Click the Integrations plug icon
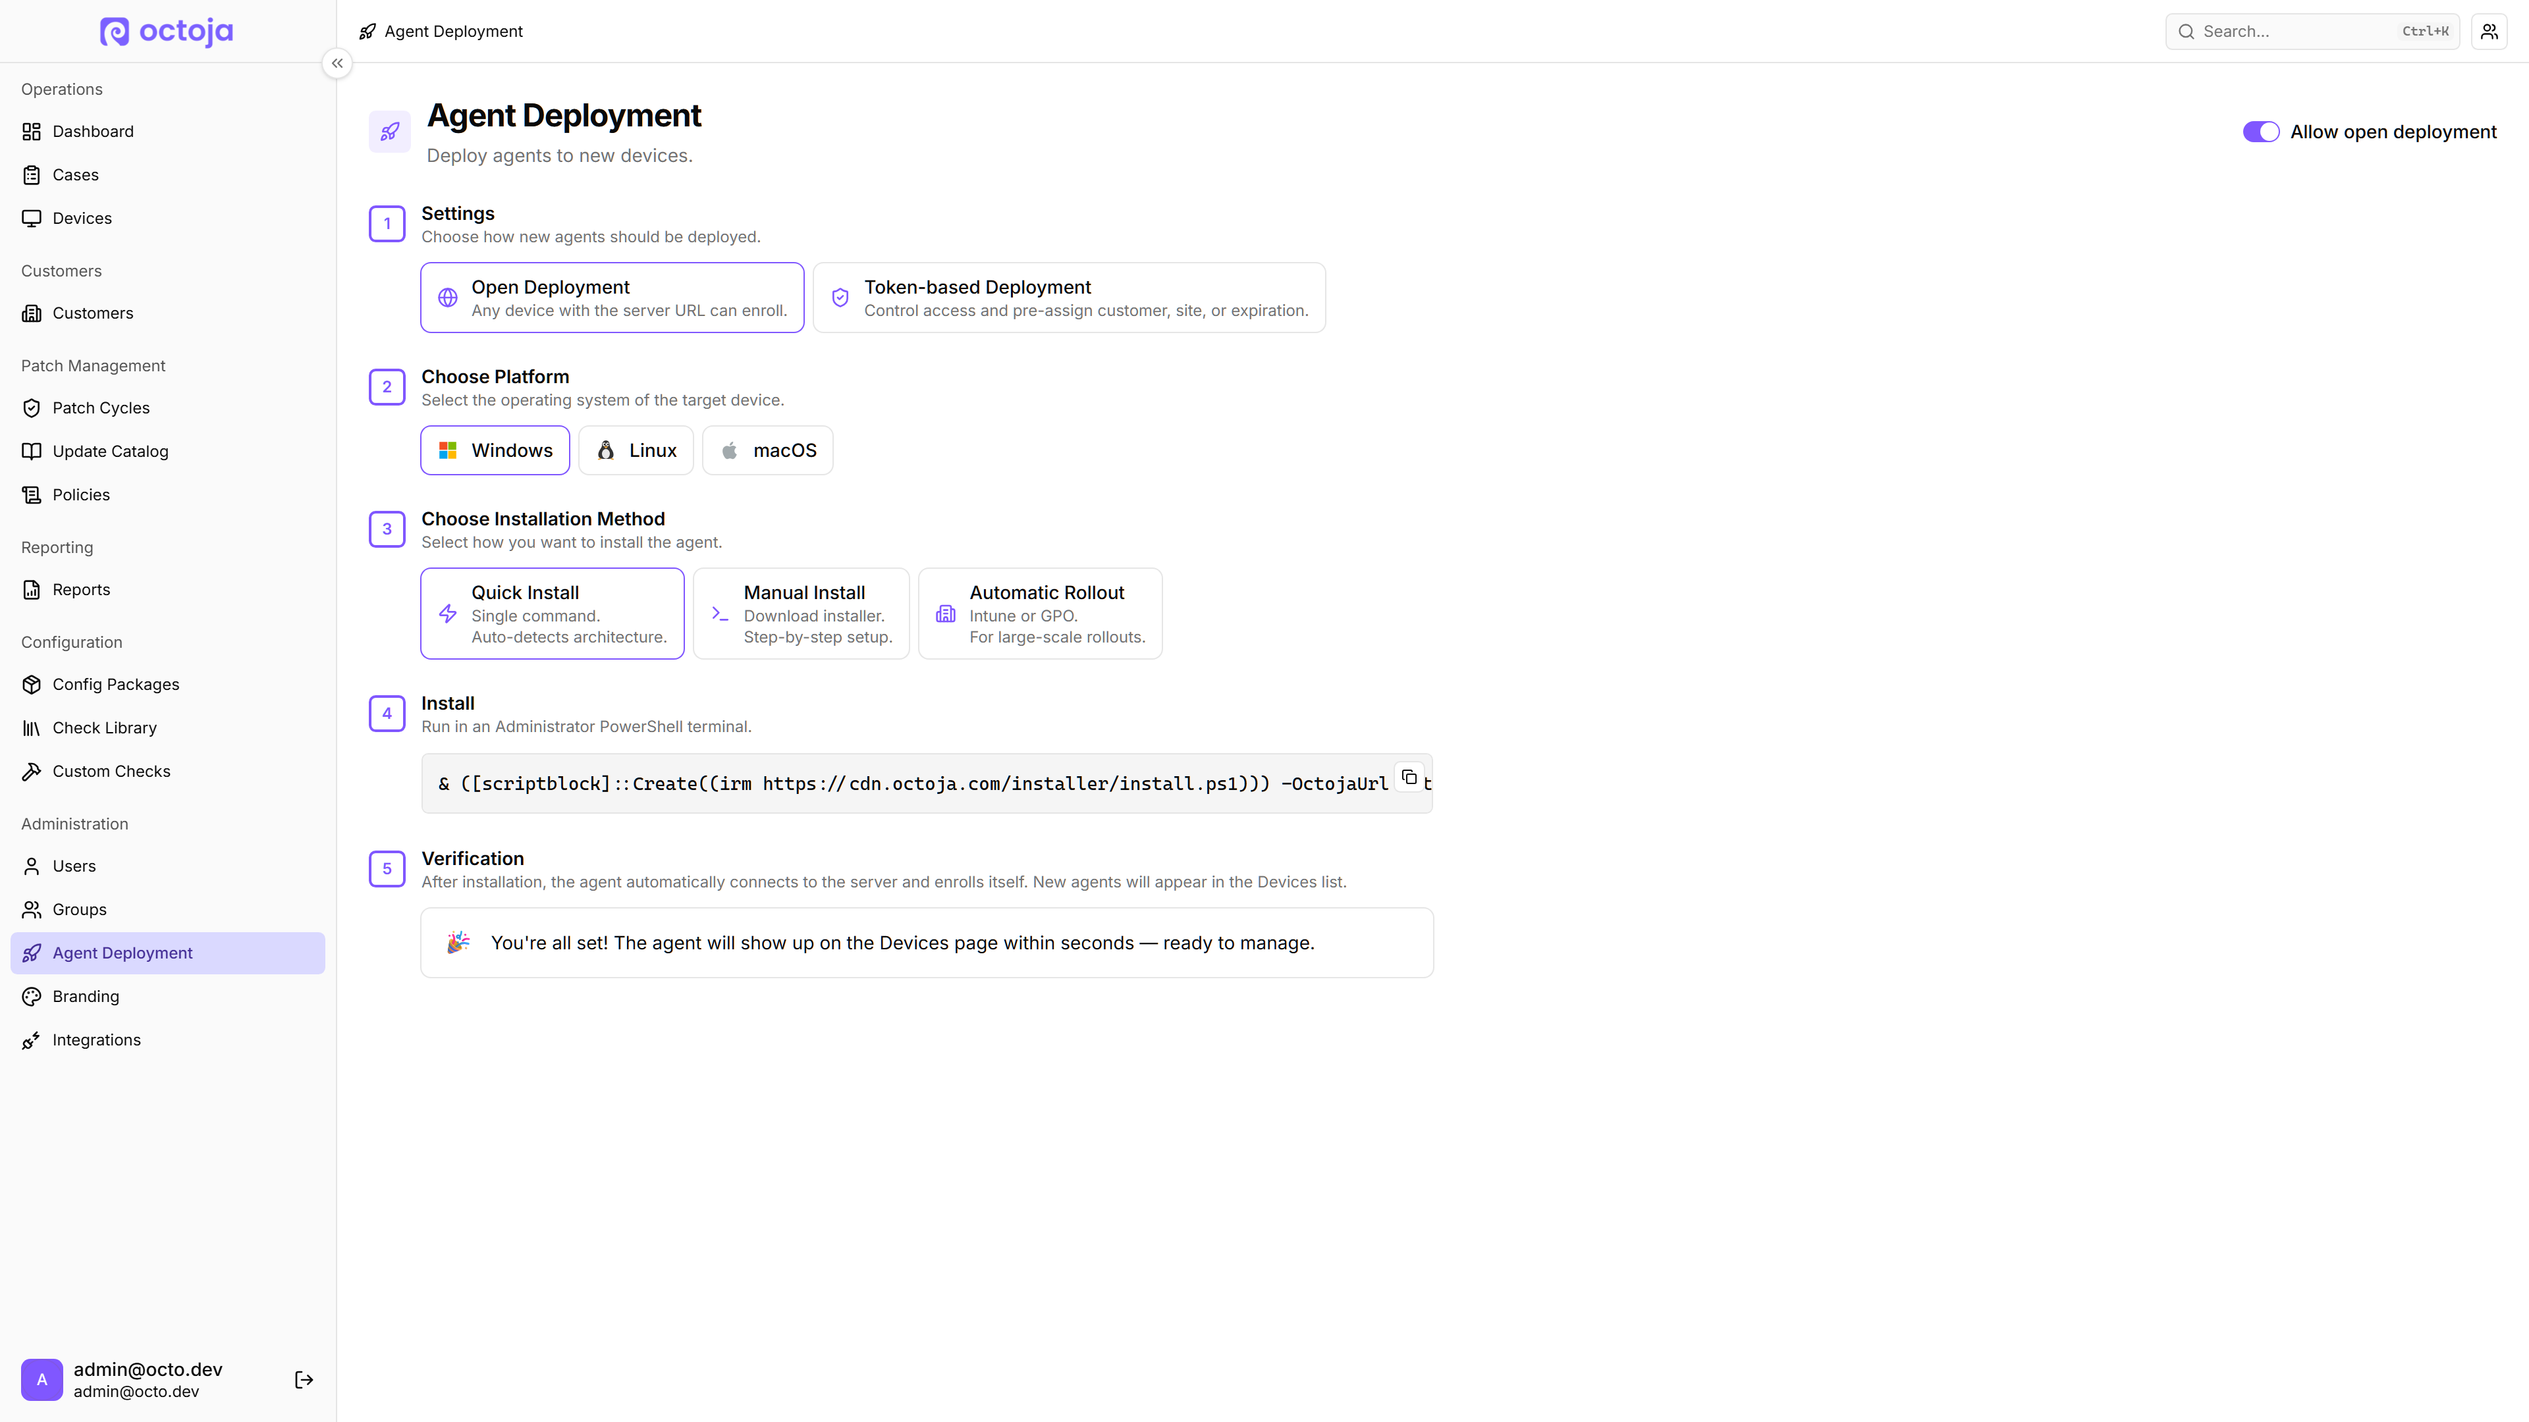2529x1422 pixels. (32, 1040)
